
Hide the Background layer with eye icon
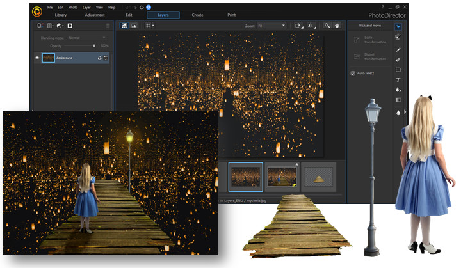click(x=36, y=58)
